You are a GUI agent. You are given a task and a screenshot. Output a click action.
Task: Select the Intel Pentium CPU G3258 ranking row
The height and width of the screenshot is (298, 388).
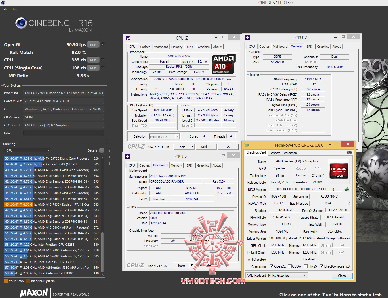[52, 245]
